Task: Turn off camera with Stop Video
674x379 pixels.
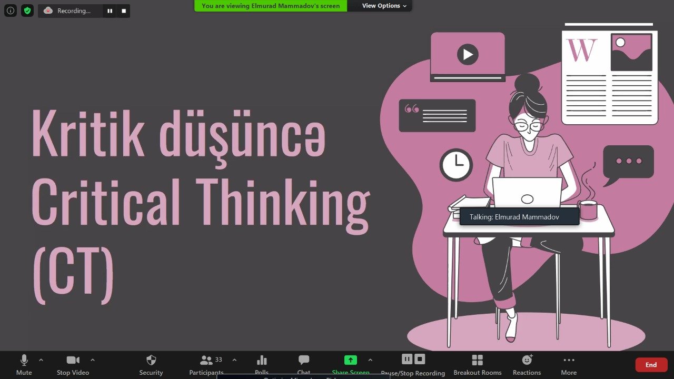Action: click(x=73, y=364)
